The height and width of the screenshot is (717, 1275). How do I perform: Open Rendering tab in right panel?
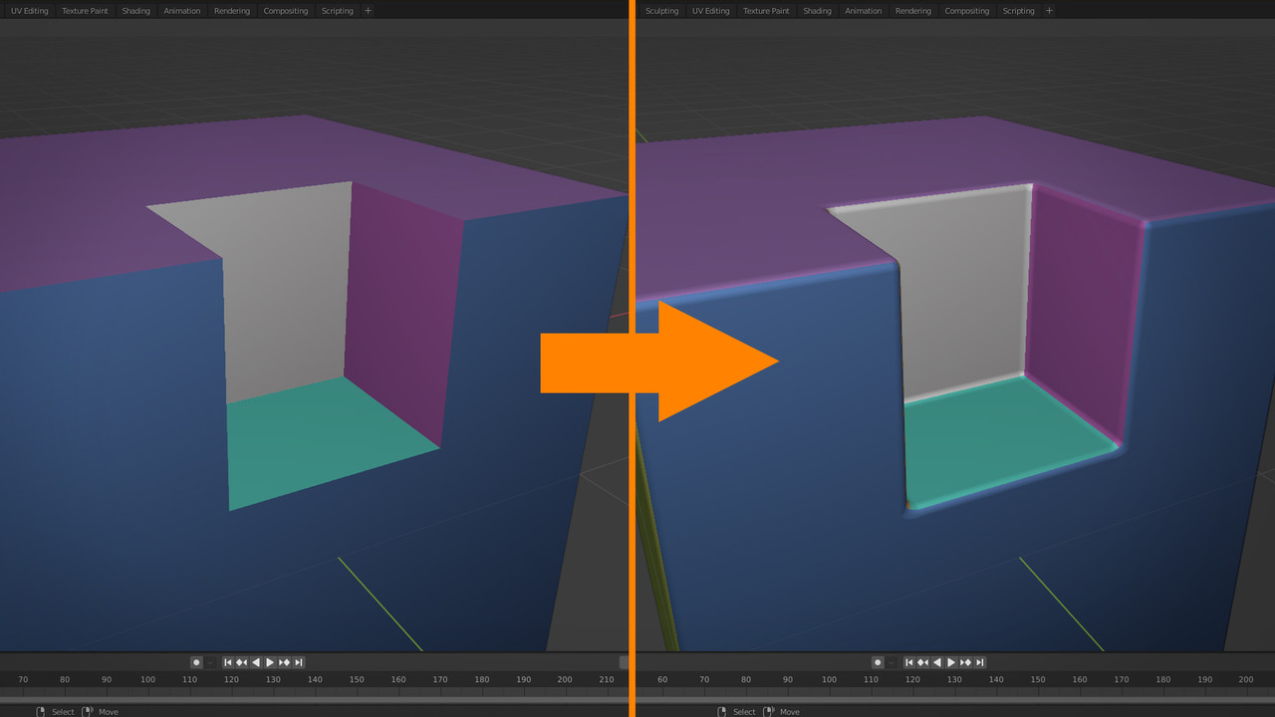click(913, 11)
